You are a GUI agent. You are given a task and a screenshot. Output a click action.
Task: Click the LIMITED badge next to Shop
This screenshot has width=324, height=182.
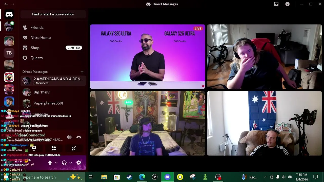pos(74,48)
